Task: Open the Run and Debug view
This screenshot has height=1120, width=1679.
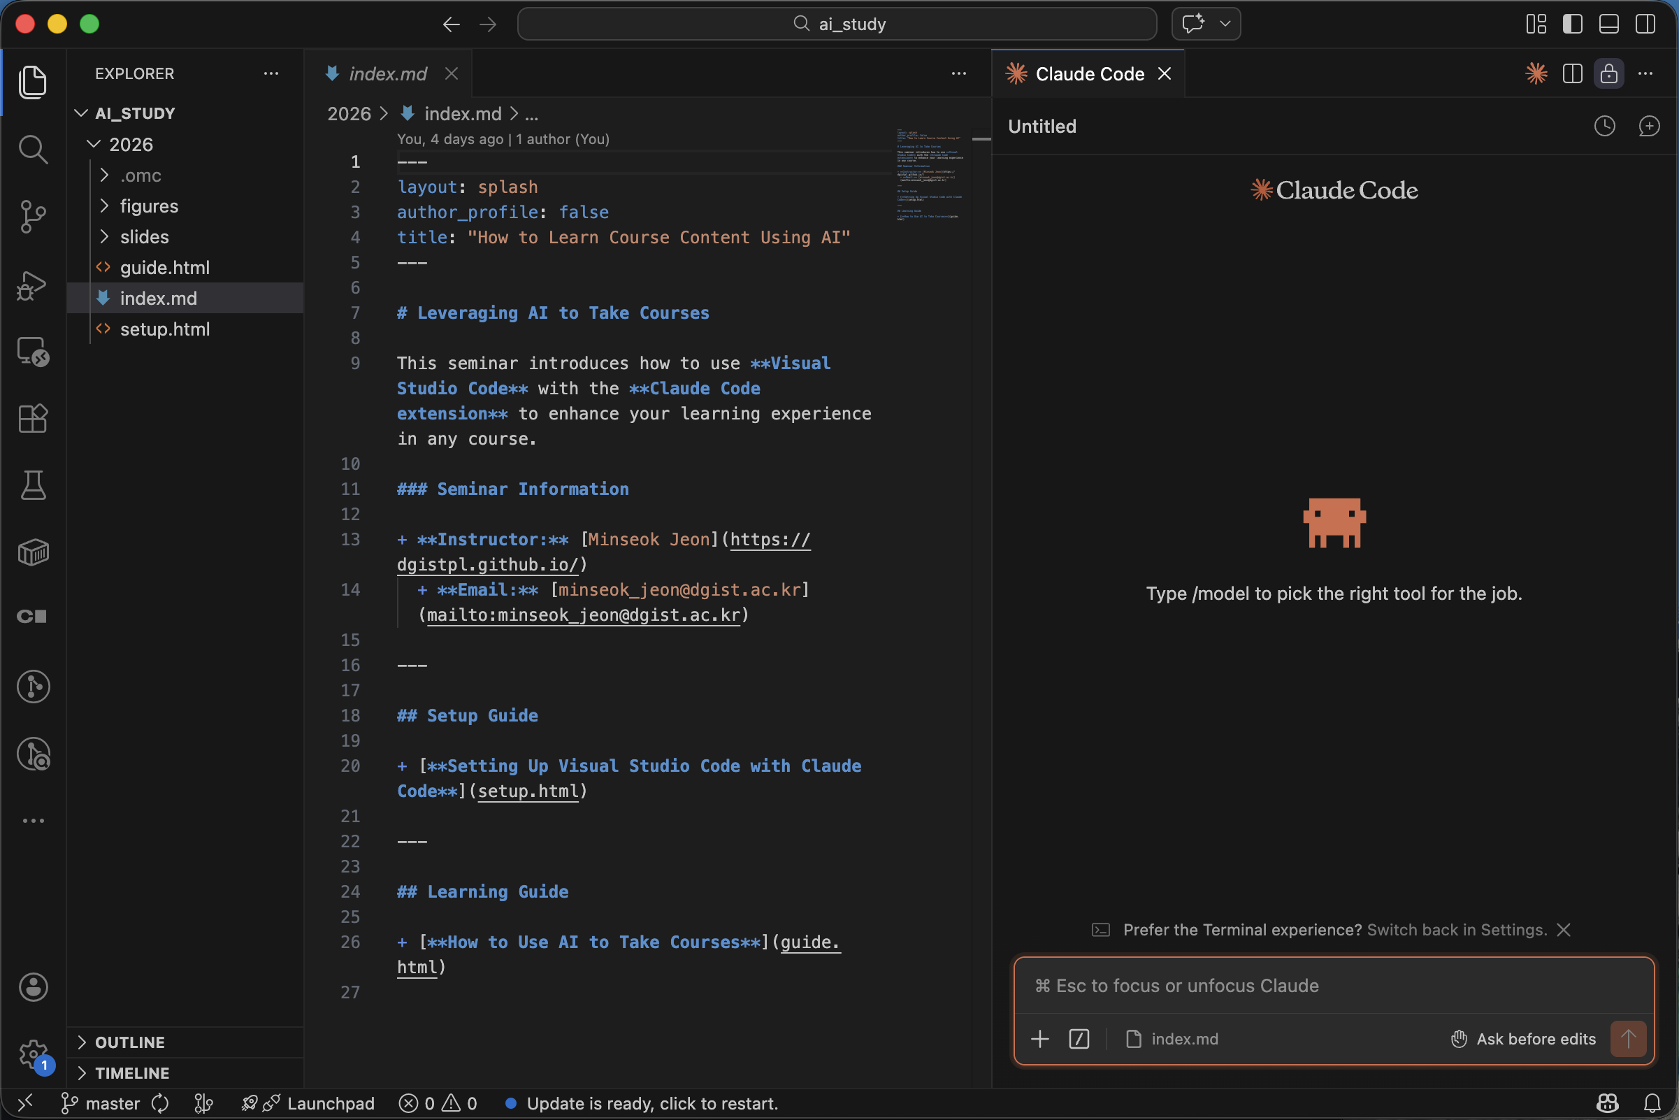Action: [33, 285]
